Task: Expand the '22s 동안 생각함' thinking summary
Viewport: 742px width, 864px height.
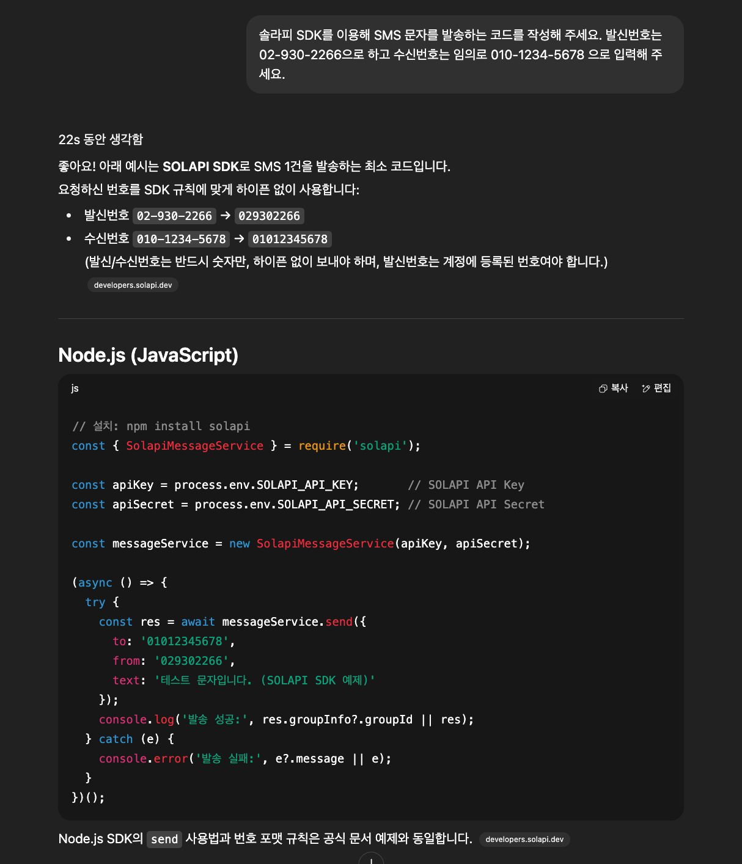Action: pos(101,139)
